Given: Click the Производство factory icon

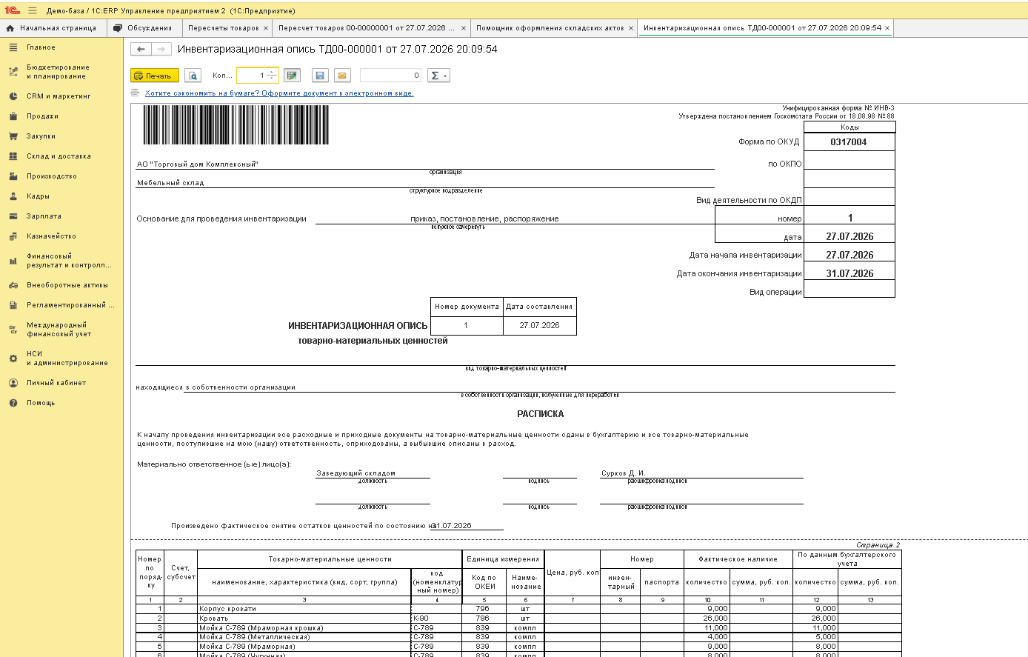Looking at the screenshot, I should (x=13, y=176).
